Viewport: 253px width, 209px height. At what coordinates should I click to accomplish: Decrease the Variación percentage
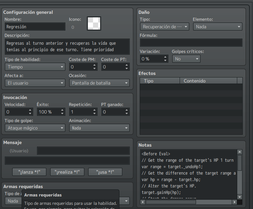[x=165, y=60]
